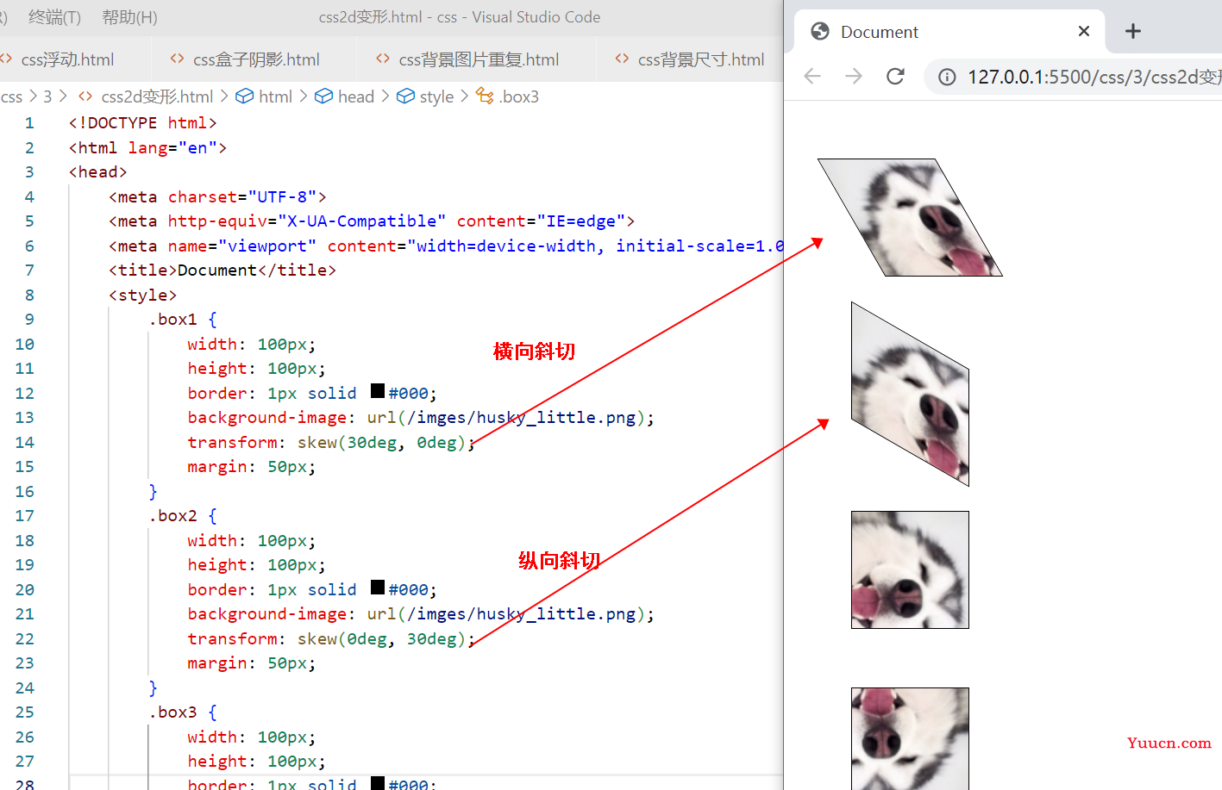Click the browser back arrow
Viewport: 1222px width, 790px height.
pos(812,77)
